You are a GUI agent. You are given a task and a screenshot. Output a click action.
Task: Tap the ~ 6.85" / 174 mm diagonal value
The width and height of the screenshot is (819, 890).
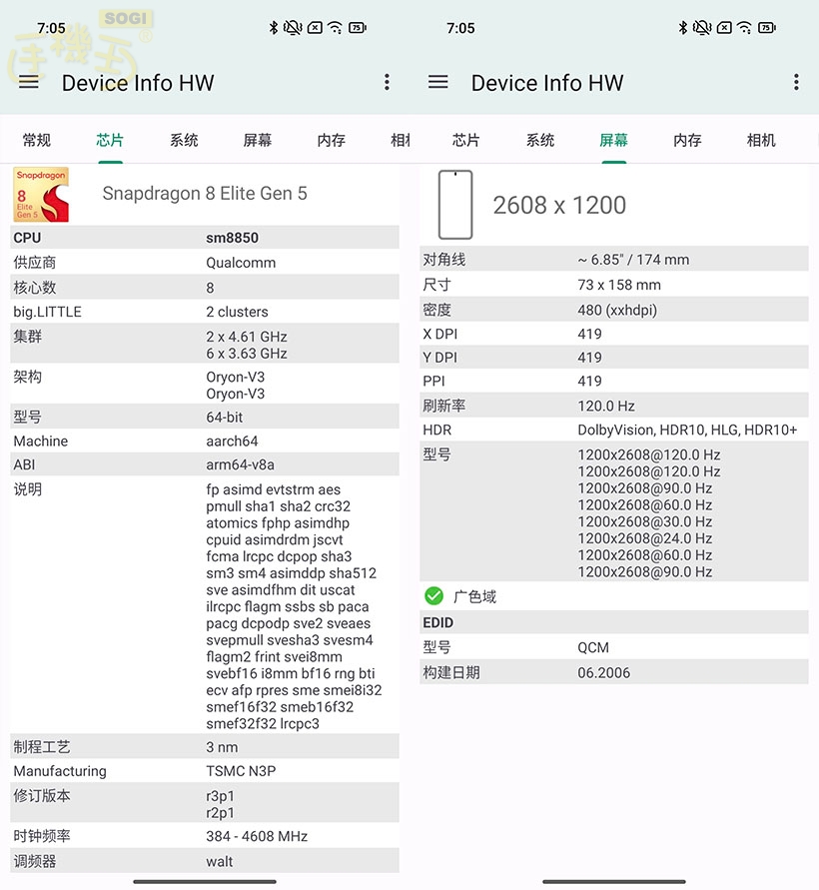click(633, 260)
